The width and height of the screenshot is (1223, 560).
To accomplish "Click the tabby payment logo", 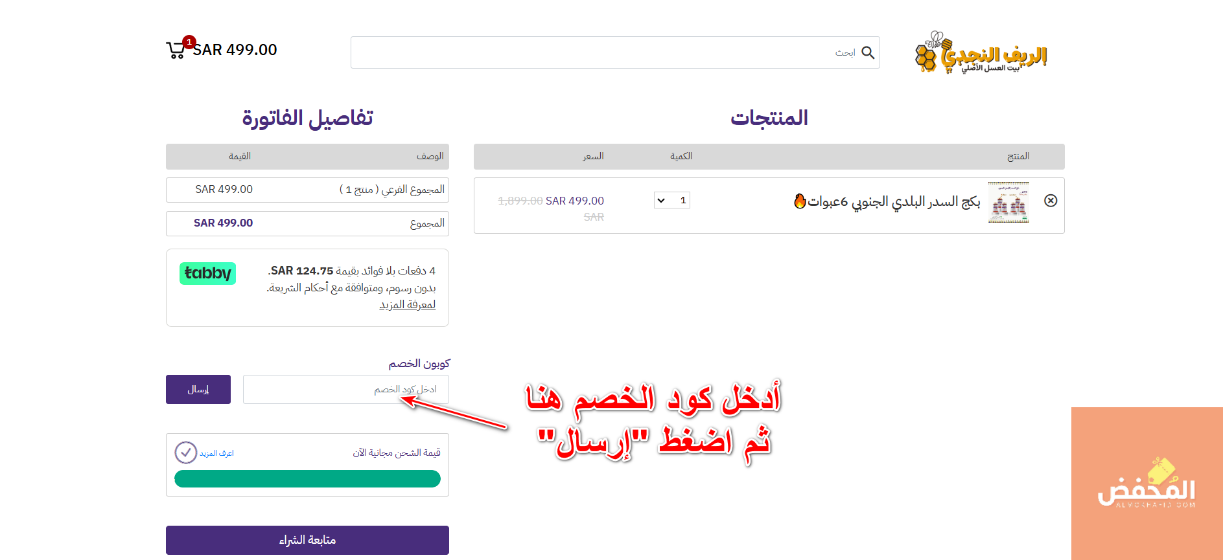I will click(207, 273).
